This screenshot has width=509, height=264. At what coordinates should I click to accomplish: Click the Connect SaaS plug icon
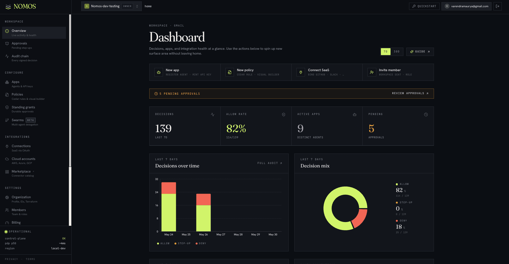[301, 72]
